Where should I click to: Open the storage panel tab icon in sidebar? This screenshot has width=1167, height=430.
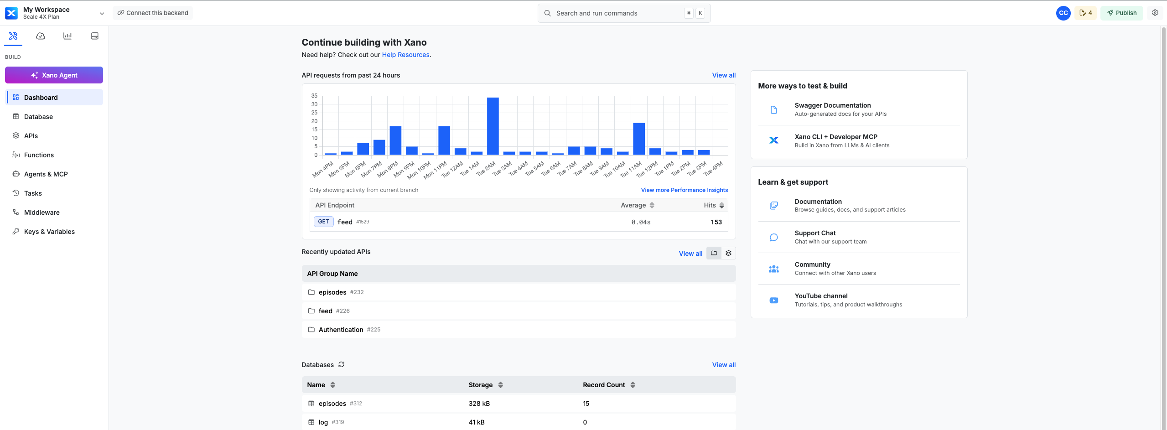[x=95, y=36]
